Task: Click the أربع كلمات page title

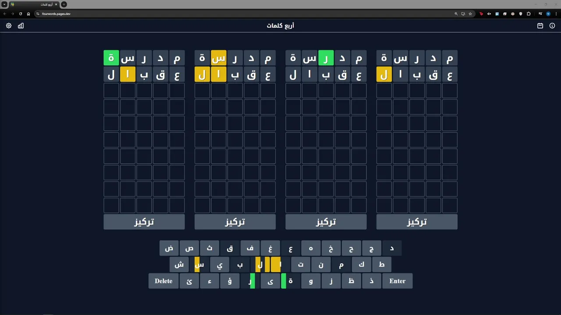Action: click(x=280, y=26)
